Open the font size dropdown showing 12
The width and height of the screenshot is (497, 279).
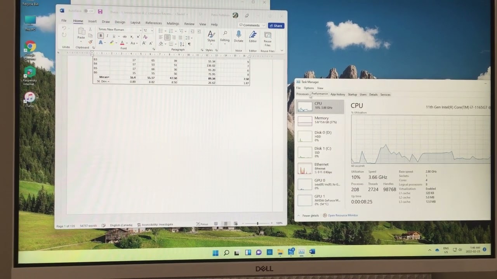(x=152, y=30)
